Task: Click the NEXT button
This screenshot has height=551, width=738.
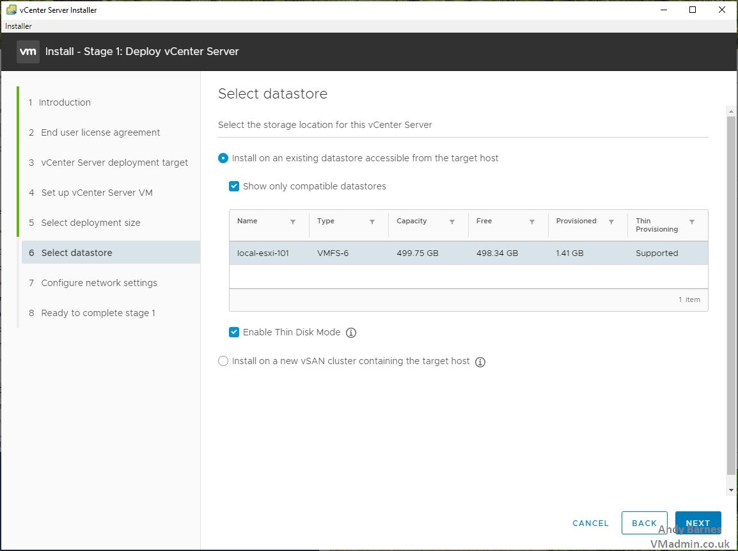Action: coord(698,523)
